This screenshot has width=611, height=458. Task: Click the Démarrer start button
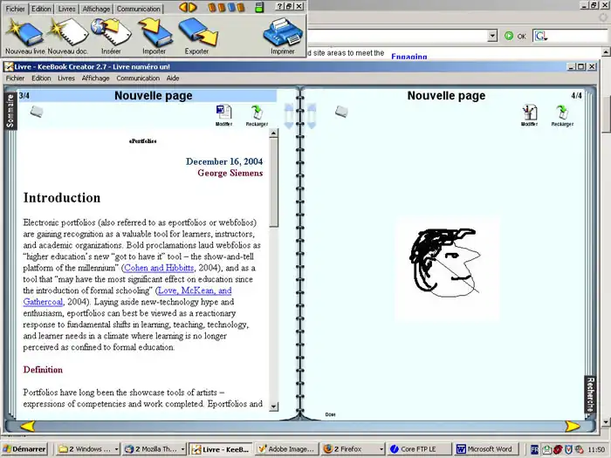24,449
